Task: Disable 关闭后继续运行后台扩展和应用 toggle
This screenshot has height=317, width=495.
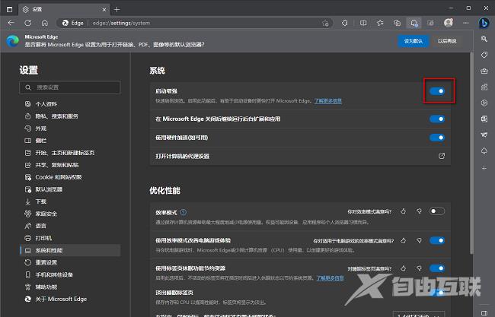Action: tap(437, 119)
